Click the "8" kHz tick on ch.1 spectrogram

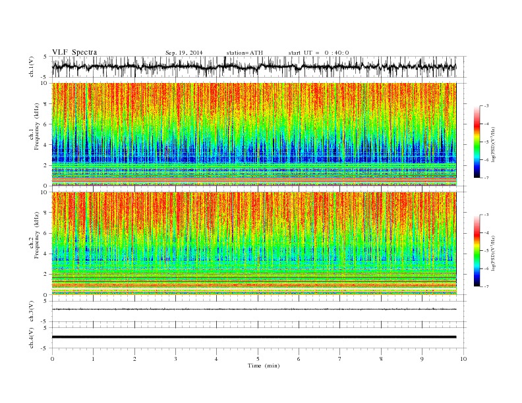pos(46,104)
